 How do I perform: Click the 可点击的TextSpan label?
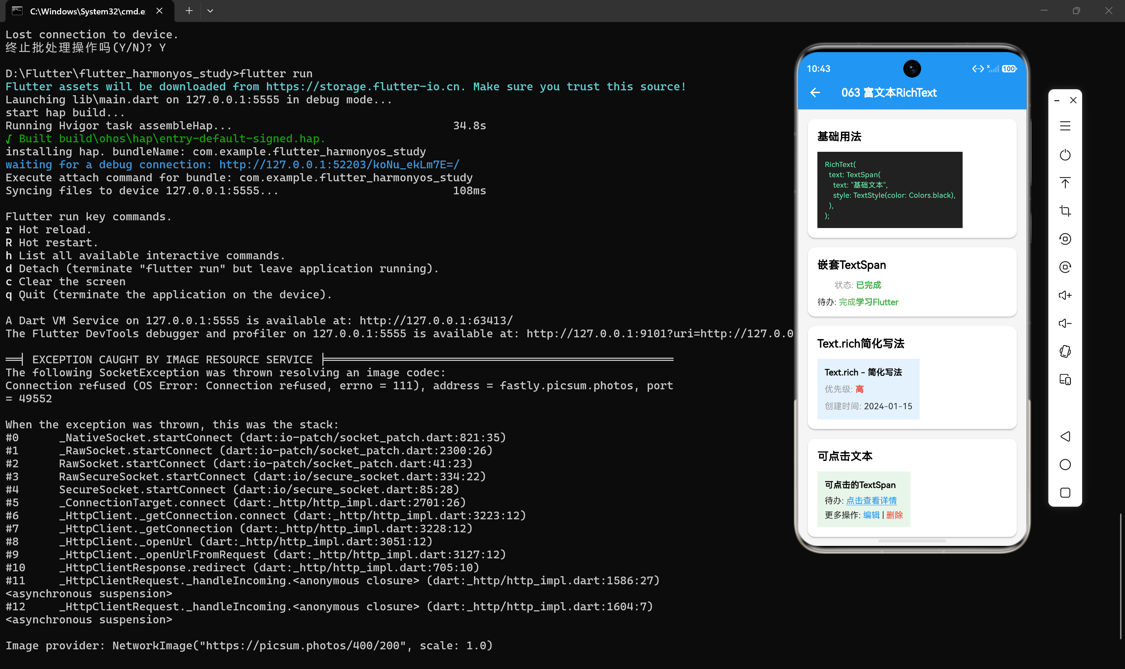point(860,485)
